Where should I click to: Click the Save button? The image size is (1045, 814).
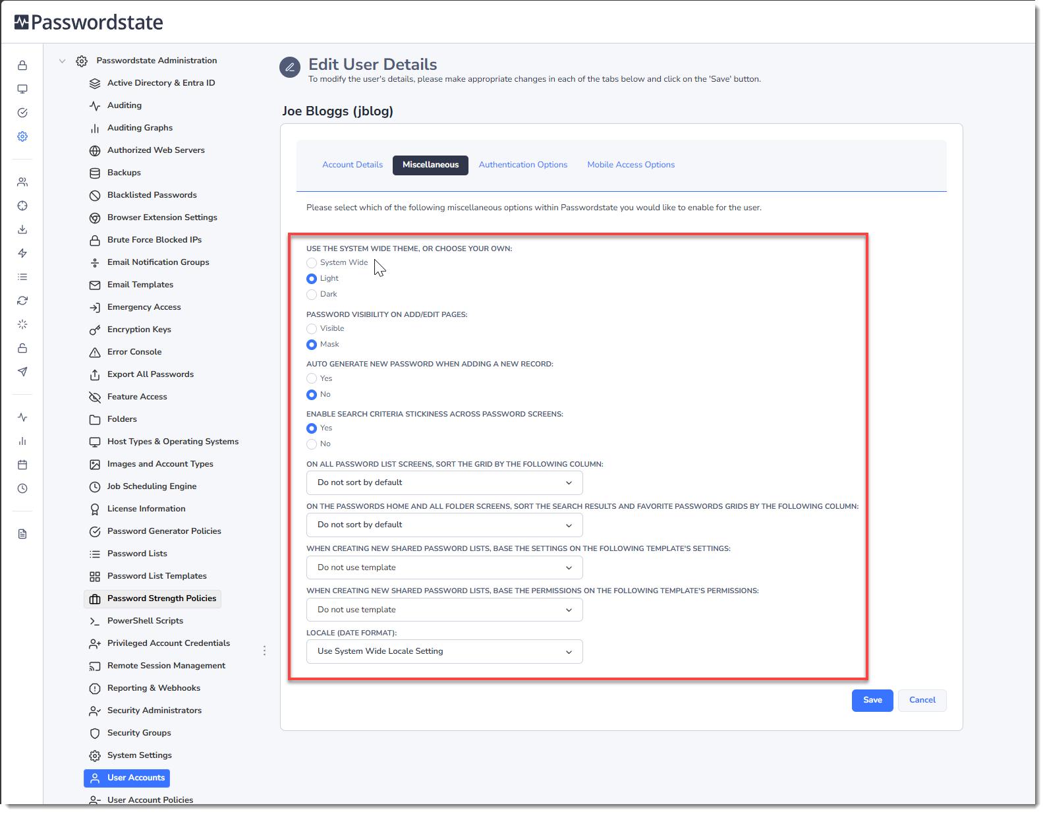tap(872, 700)
